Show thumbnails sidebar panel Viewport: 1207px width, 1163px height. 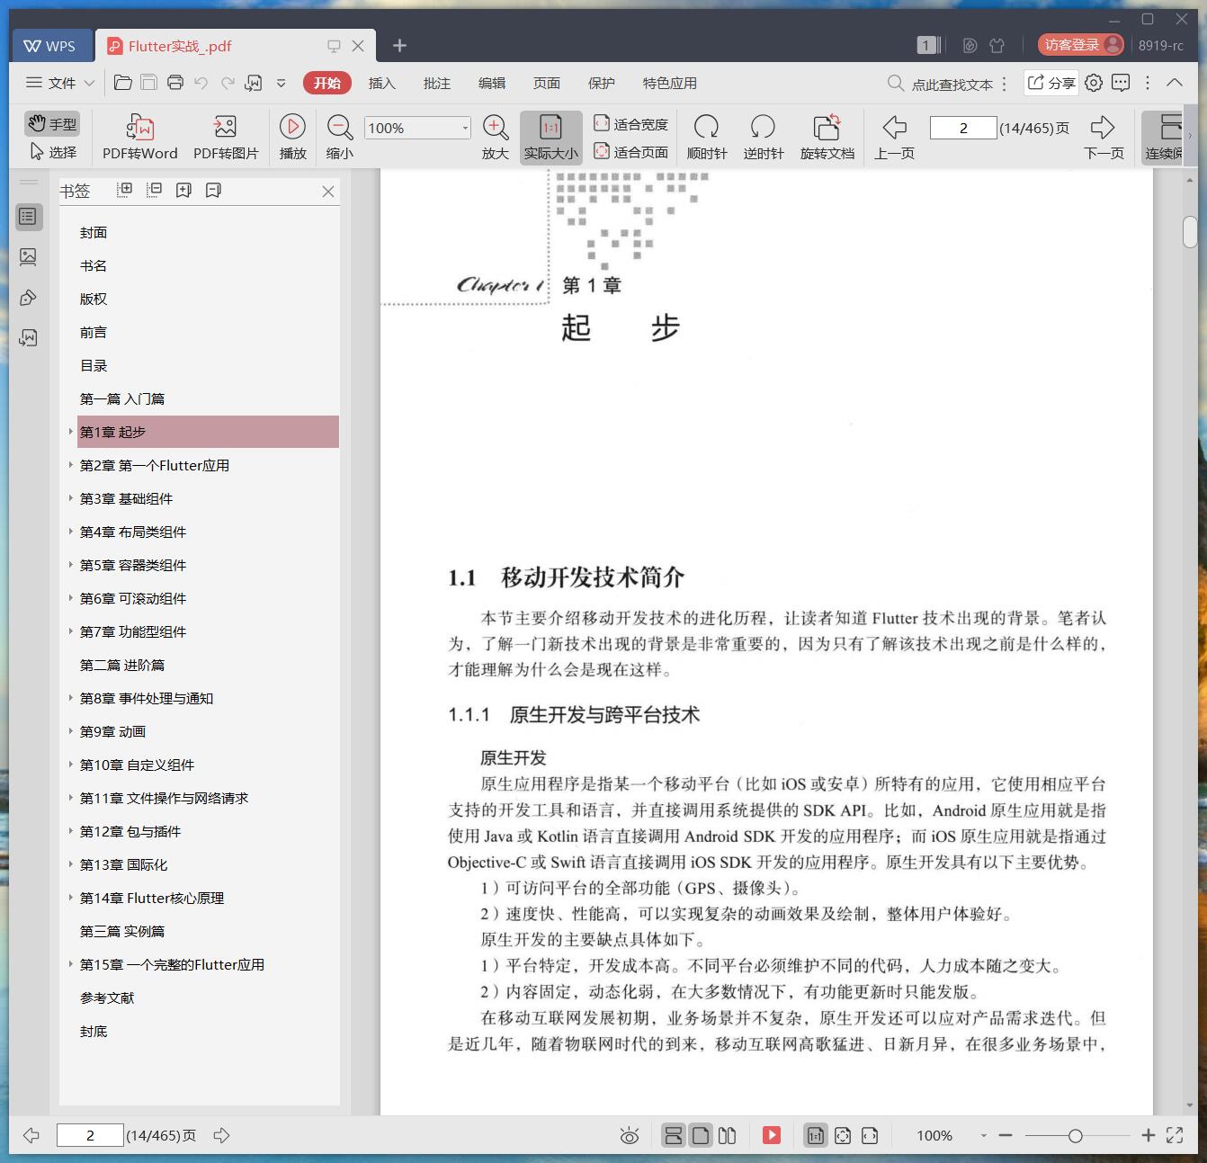29,257
